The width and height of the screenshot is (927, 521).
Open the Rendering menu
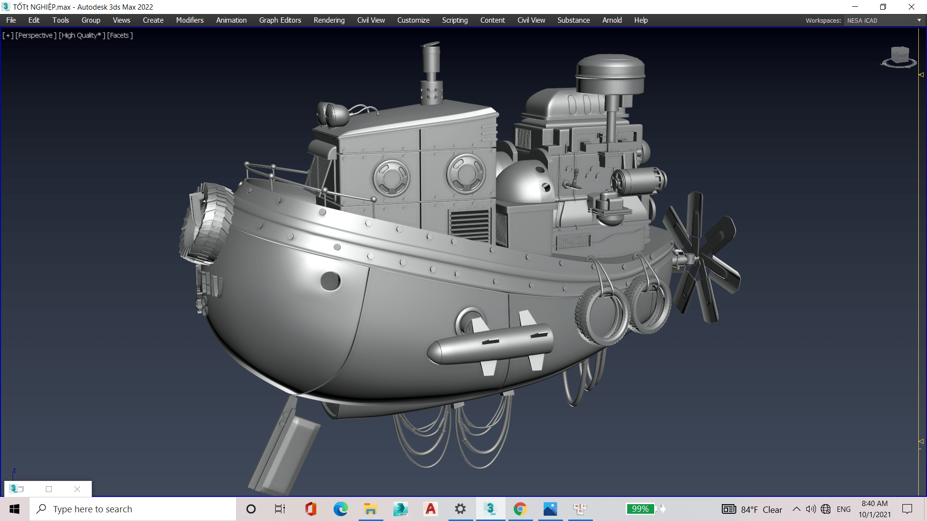329,20
